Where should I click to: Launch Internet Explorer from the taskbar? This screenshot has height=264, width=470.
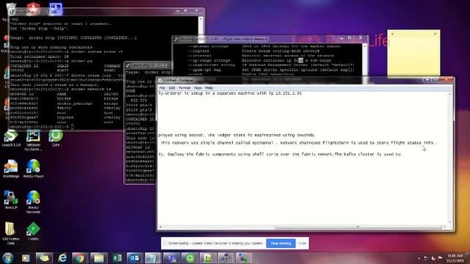[62, 258]
